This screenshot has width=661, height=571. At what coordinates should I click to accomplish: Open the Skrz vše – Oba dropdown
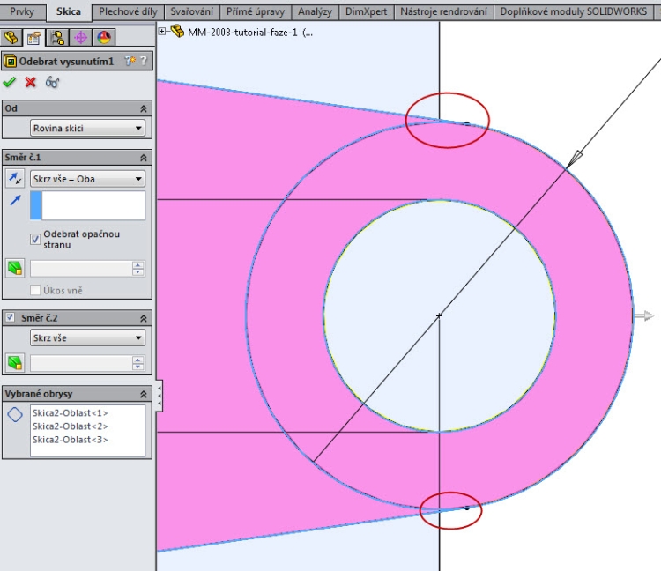87,179
